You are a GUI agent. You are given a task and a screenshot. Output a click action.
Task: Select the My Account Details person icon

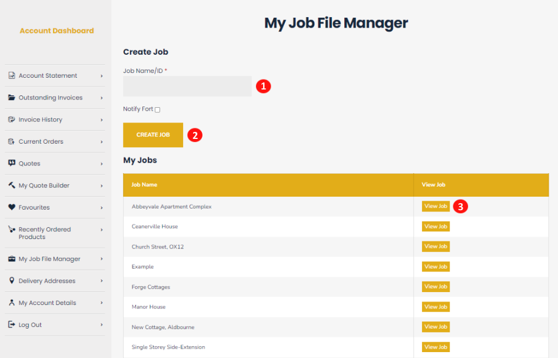(12, 303)
